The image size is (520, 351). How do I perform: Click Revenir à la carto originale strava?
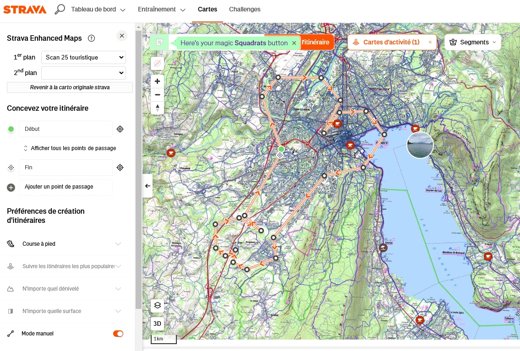pyautogui.click(x=70, y=87)
